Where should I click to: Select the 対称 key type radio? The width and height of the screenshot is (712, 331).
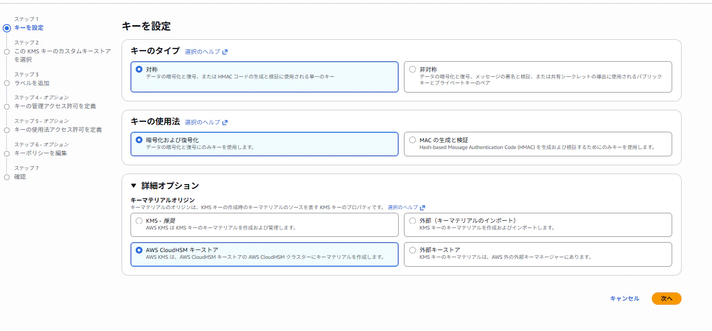click(x=139, y=69)
